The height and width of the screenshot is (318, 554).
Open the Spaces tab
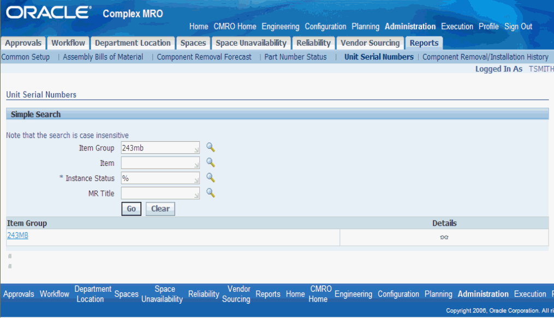193,43
